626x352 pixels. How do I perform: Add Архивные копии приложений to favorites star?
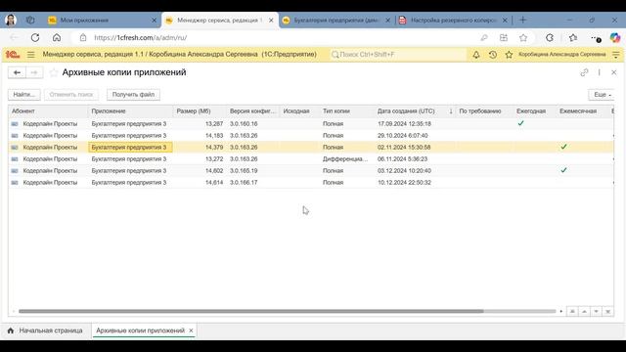[x=54, y=72]
